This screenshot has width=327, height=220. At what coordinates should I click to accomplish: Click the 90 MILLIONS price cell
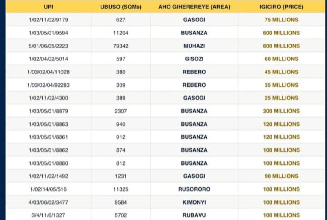click(x=281, y=176)
